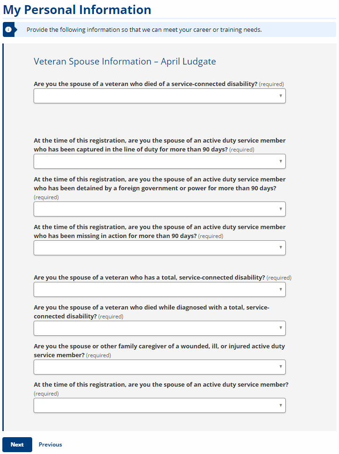Click arrow on died while diagnosed field
Image resolution: width=339 pixels, height=454 pixels.
point(281,328)
